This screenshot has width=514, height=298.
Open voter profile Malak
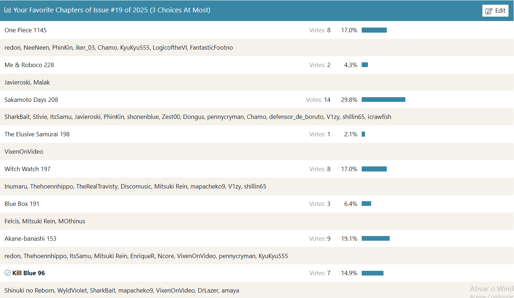pyautogui.click(x=41, y=82)
